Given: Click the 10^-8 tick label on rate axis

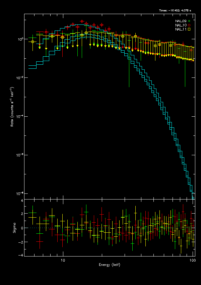Looking at the screenshot, I should (x=19, y=193).
